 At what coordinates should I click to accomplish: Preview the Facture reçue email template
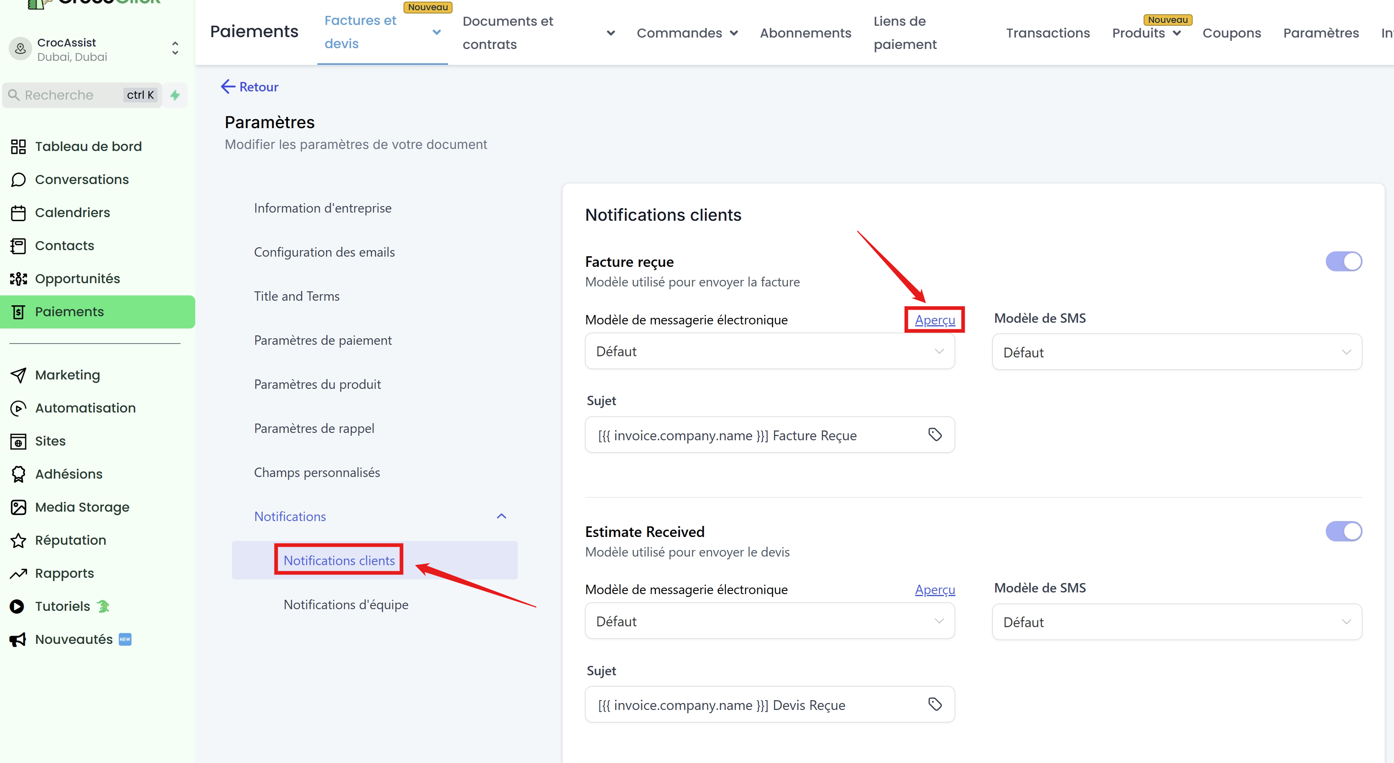click(935, 319)
